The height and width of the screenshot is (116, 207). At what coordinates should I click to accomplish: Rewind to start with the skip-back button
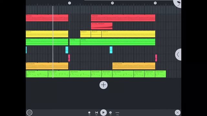[x=96, y=113]
